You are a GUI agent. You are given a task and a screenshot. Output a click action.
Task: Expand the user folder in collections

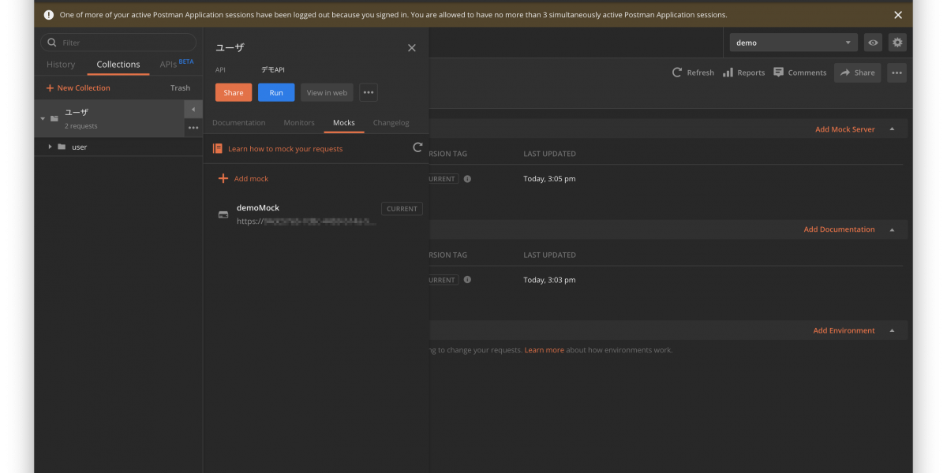(x=50, y=147)
